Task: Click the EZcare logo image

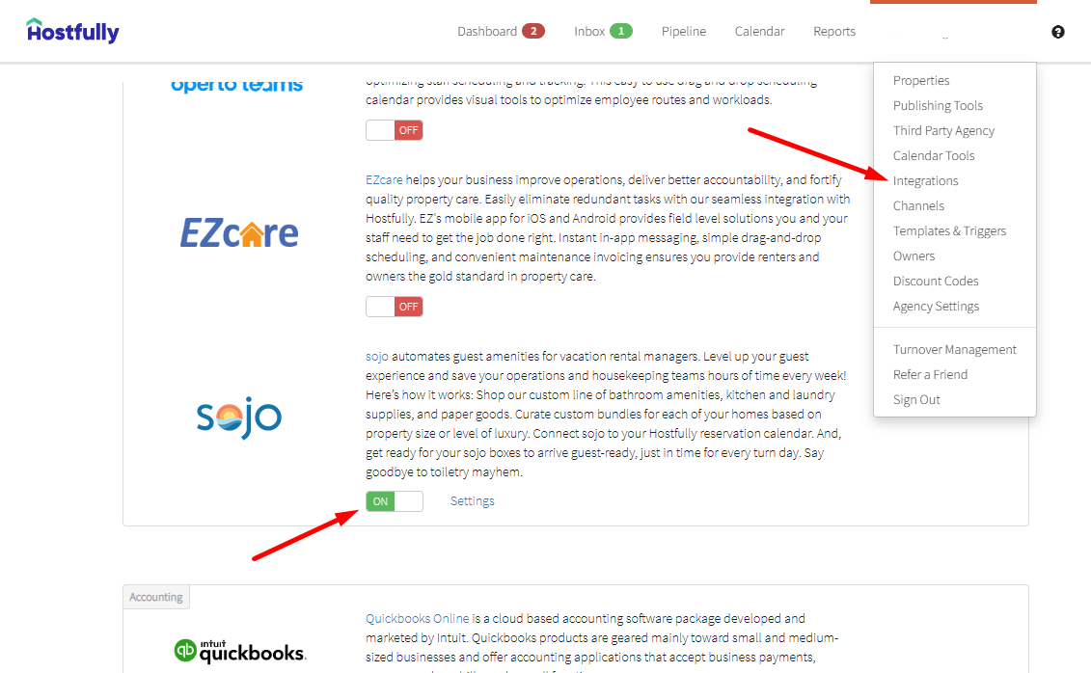Action: [239, 232]
